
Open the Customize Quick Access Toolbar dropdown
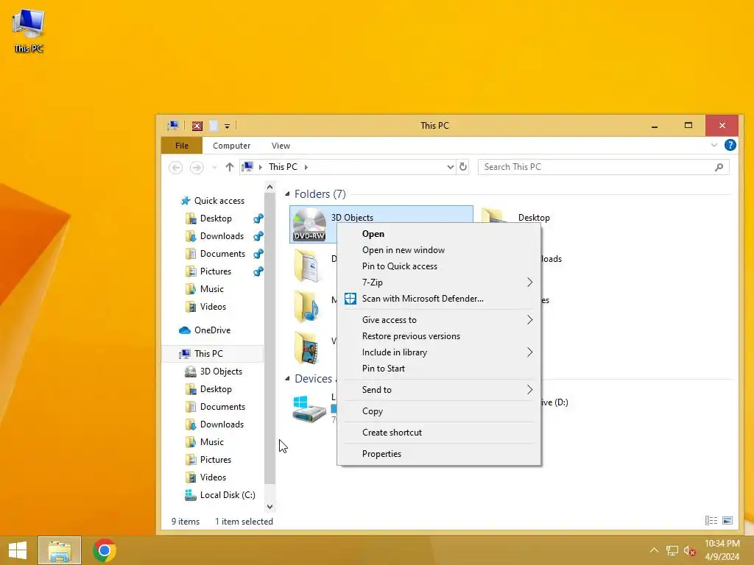click(x=227, y=127)
